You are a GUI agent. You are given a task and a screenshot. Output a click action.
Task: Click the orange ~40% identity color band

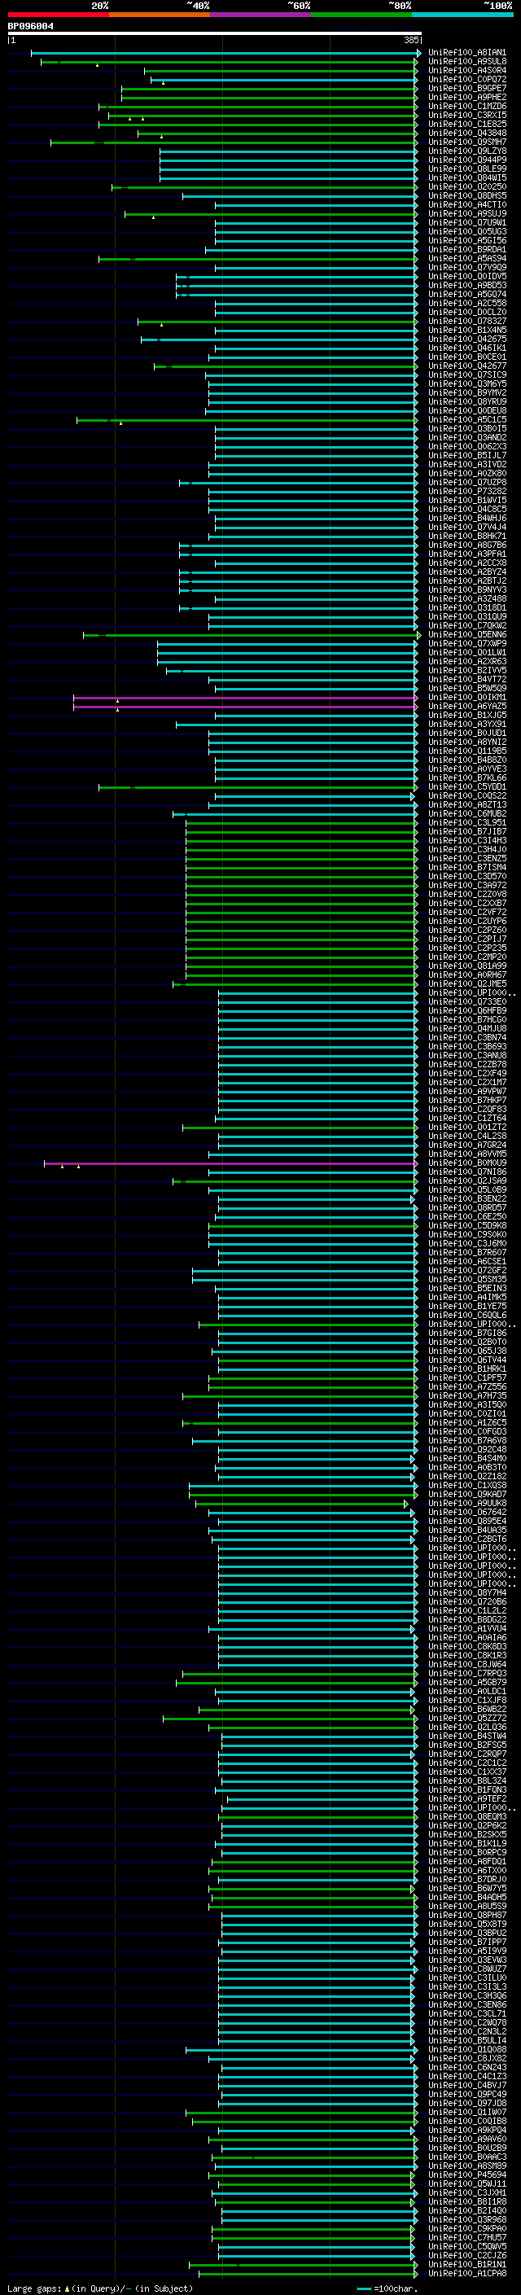point(160,15)
